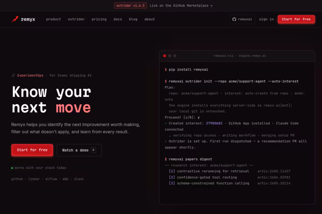Click the 'Know your next move' headline
The width and height of the screenshot is (322, 214).
52,100
